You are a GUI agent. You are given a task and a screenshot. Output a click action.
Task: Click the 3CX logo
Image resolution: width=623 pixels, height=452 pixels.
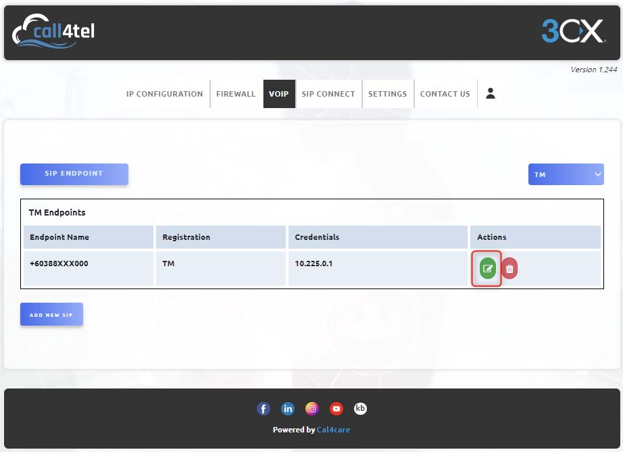point(574,31)
